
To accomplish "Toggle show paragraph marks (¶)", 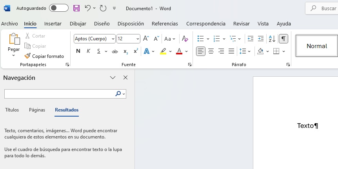I will click(283, 39).
